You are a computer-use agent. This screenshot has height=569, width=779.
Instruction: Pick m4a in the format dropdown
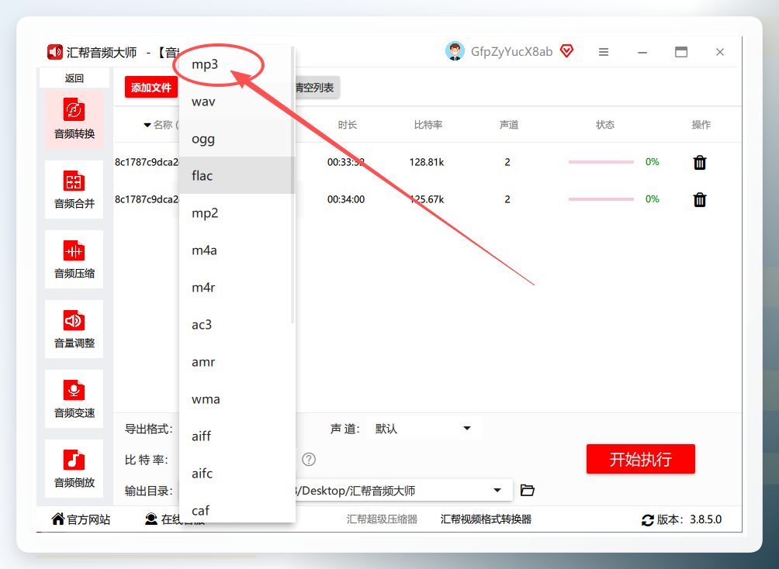(235, 250)
